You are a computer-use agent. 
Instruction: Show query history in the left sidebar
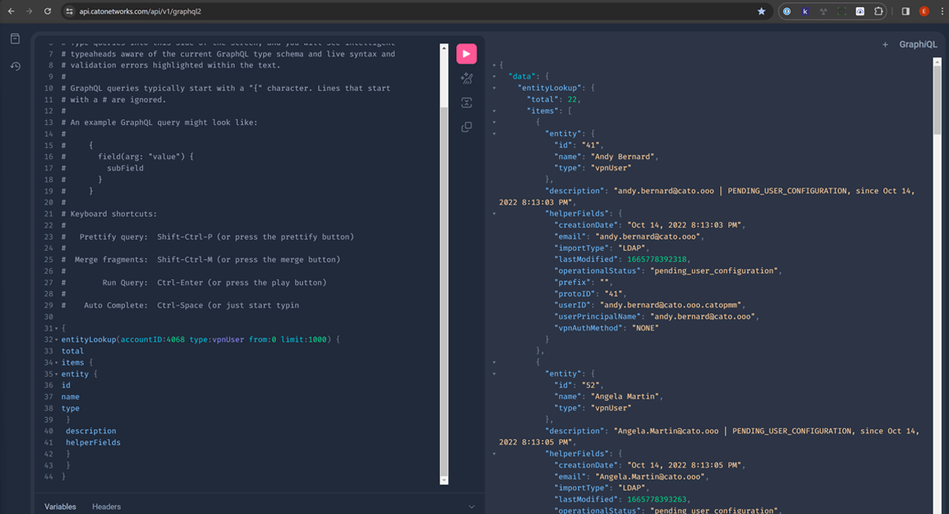tap(15, 66)
